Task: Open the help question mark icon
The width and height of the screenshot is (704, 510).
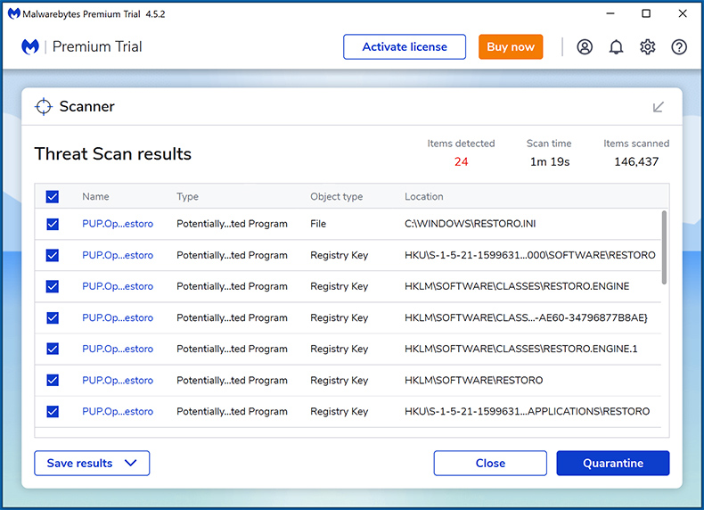Action: click(679, 46)
